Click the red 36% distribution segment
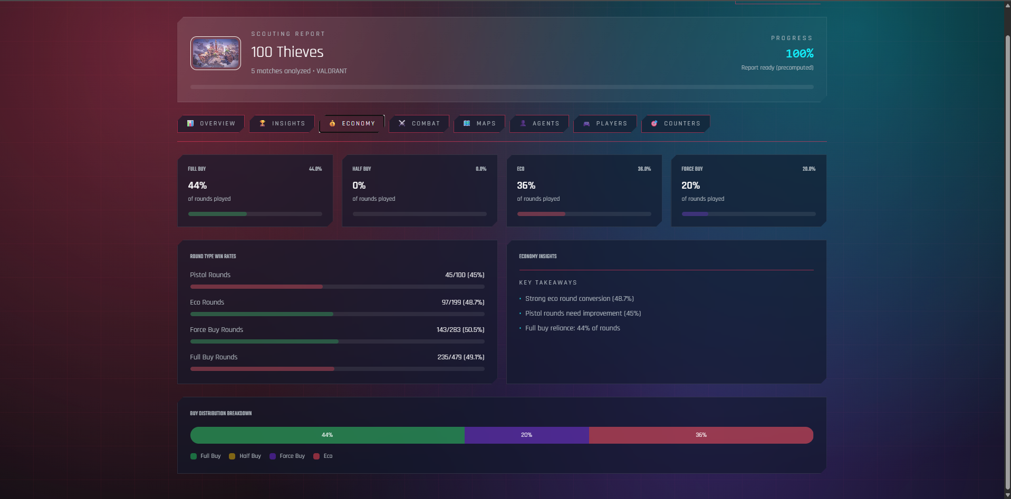 pos(701,435)
